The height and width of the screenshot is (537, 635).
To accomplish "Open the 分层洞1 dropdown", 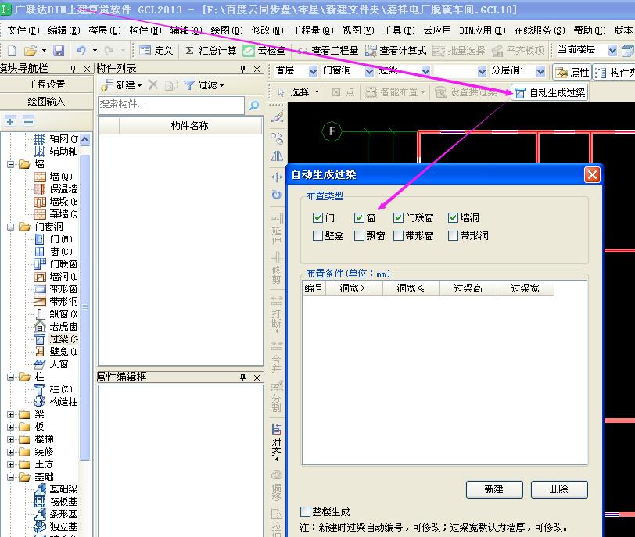I will coord(540,72).
